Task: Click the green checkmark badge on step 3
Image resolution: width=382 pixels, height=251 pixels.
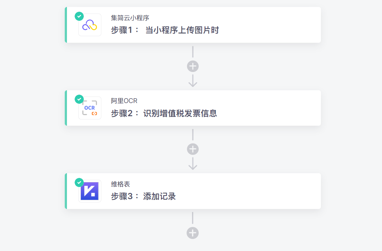Action: point(79,182)
